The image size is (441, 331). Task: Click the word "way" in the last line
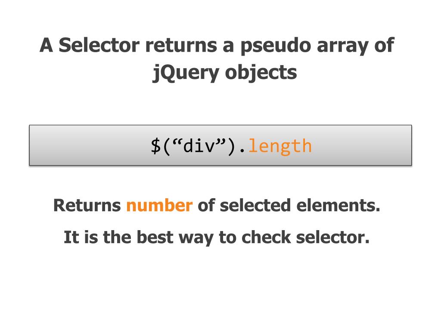195,237
